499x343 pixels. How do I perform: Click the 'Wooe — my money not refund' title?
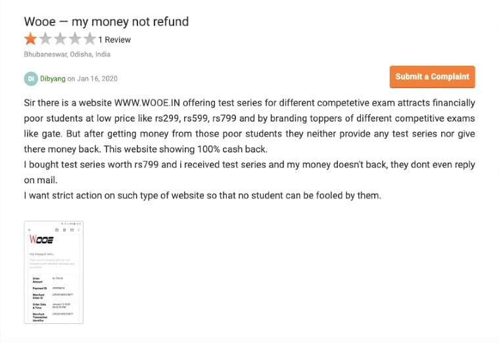pos(107,22)
